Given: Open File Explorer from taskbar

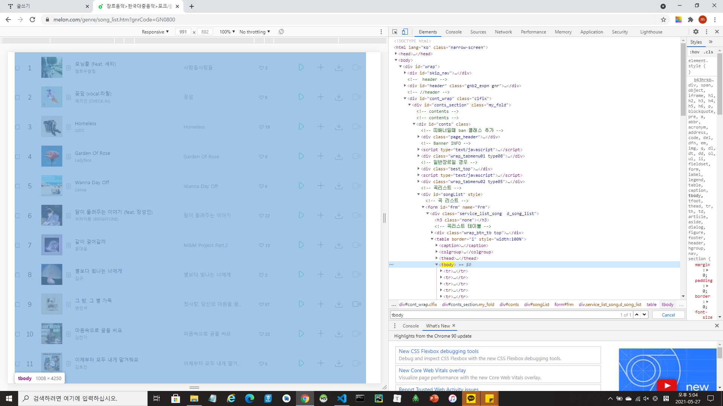Looking at the screenshot, I should (x=194, y=398).
